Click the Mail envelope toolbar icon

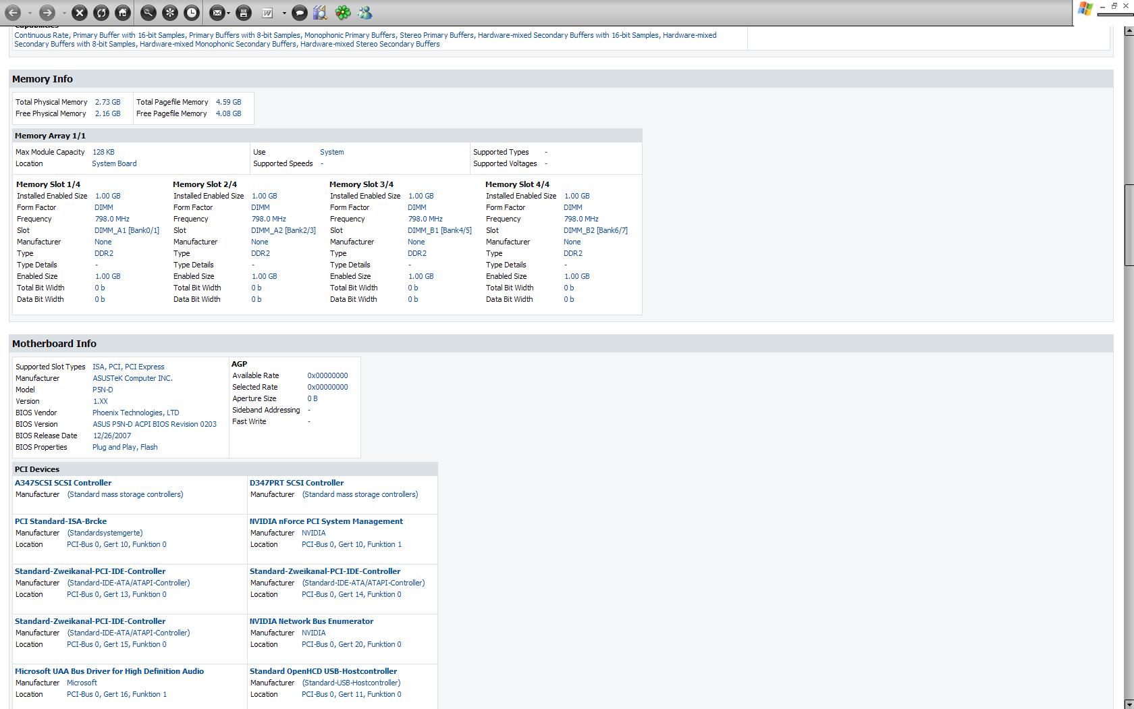click(x=217, y=12)
